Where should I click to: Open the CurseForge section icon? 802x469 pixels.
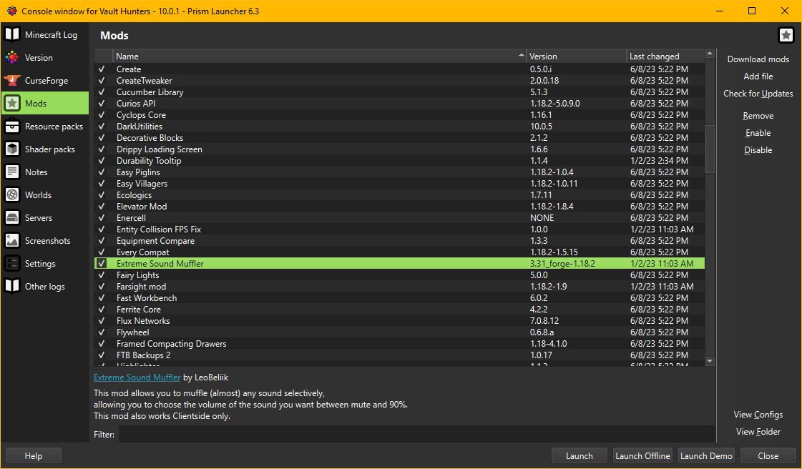tap(12, 80)
